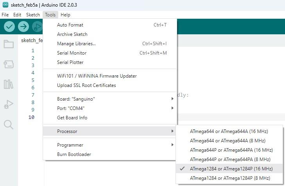Open the Sketch menu

(x=33, y=15)
